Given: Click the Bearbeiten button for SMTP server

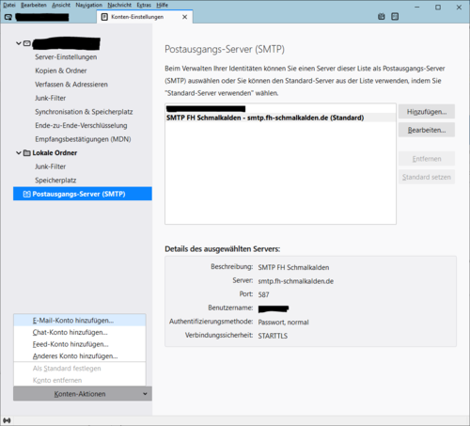Looking at the screenshot, I should pyautogui.click(x=427, y=130).
